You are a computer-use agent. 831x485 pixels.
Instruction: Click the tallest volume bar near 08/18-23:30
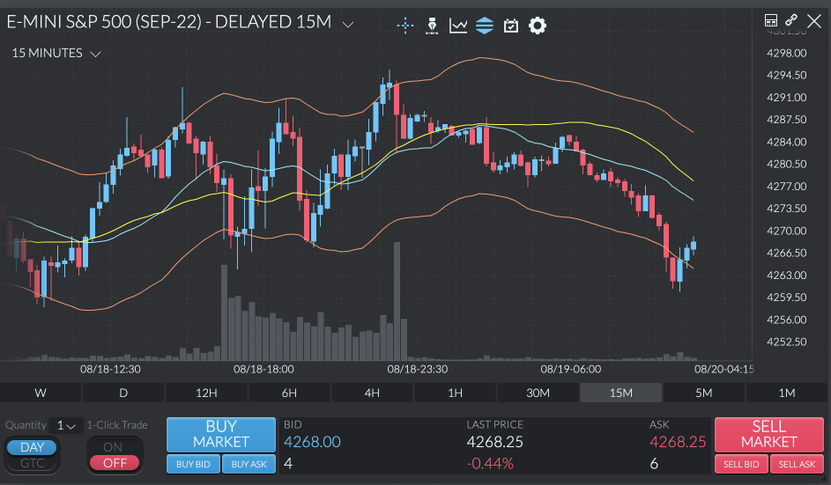pos(397,301)
